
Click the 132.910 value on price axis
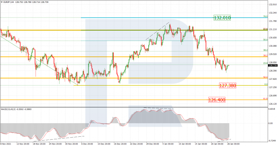click(x=273, y=4)
